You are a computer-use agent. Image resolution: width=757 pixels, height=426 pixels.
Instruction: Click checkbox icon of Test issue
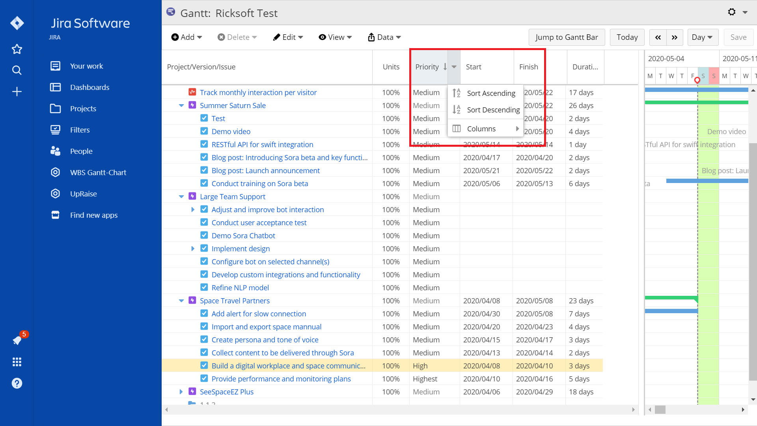pyautogui.click(x=204, y=118)
